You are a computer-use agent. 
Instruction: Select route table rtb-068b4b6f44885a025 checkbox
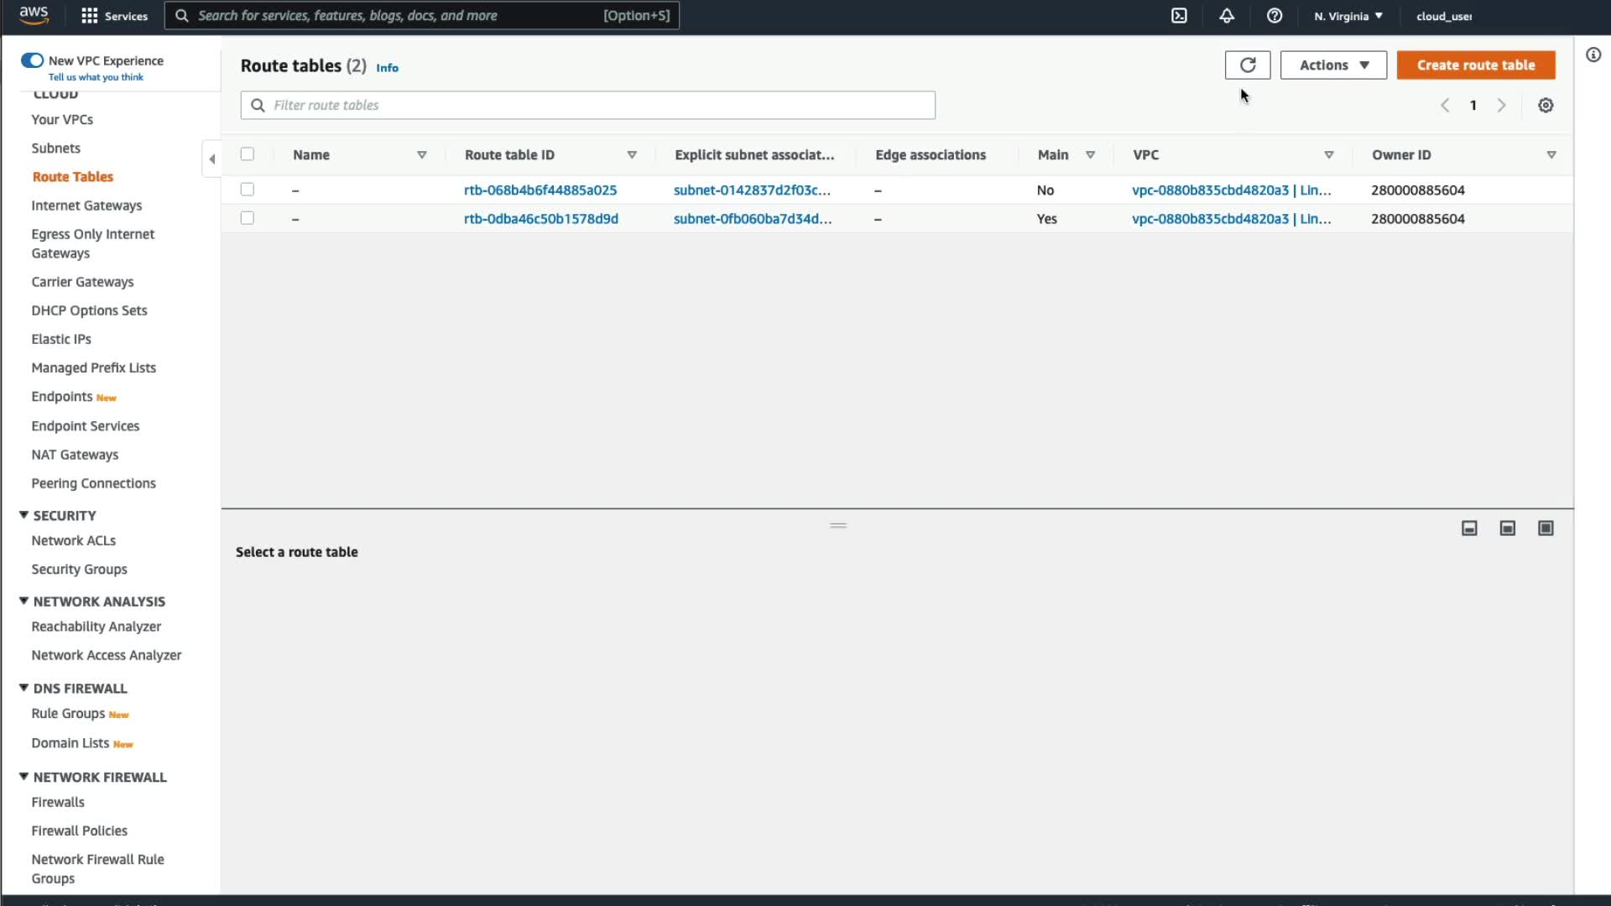click(x=247, y=190)
